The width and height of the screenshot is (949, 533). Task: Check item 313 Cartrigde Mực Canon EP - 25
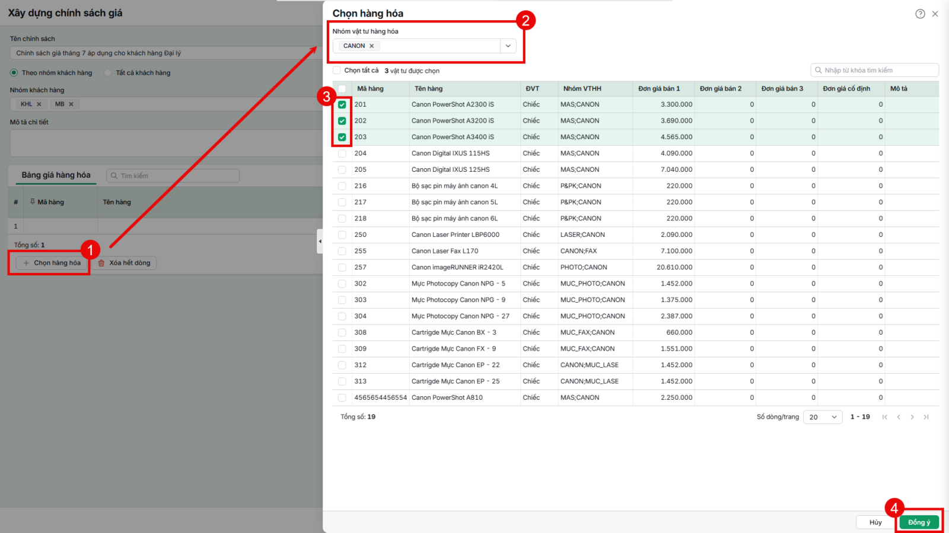click(x=342, y=381)
